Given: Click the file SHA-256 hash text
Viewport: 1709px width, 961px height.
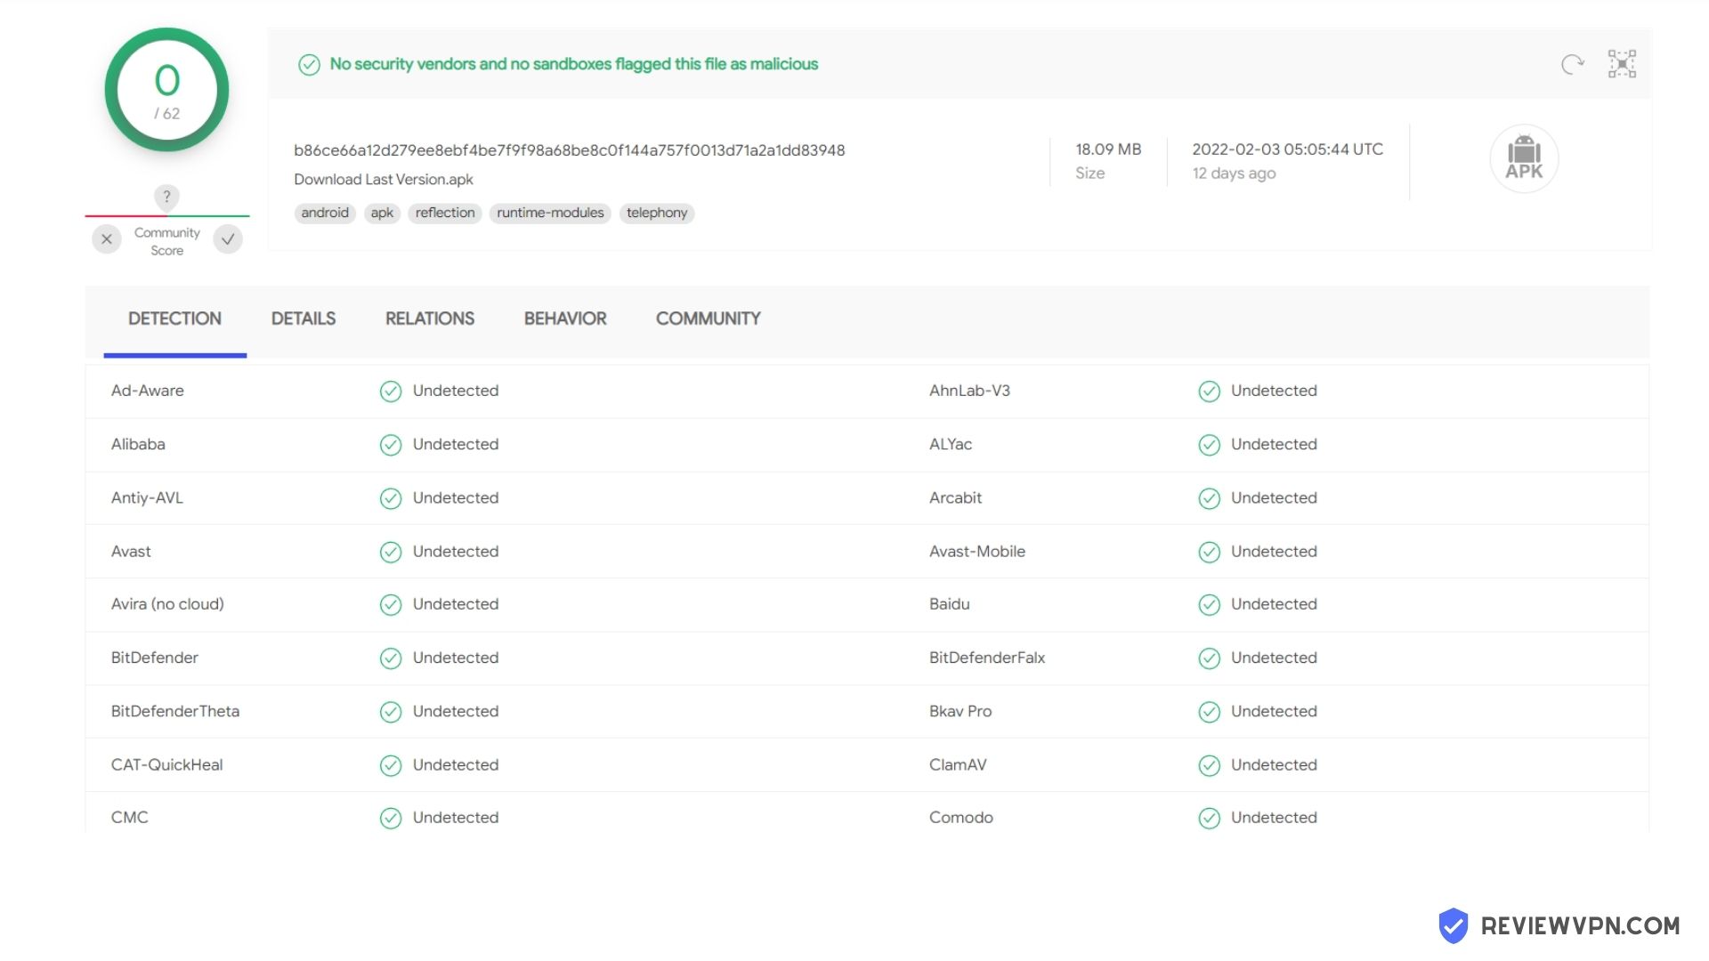Looking at the screenshot, I should pos(570,150).
